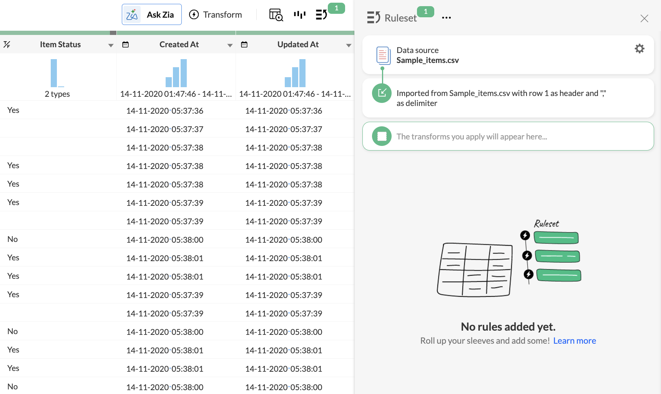
Task: Click the "transforms you apply will appear here" box
Action: (508, 136)
